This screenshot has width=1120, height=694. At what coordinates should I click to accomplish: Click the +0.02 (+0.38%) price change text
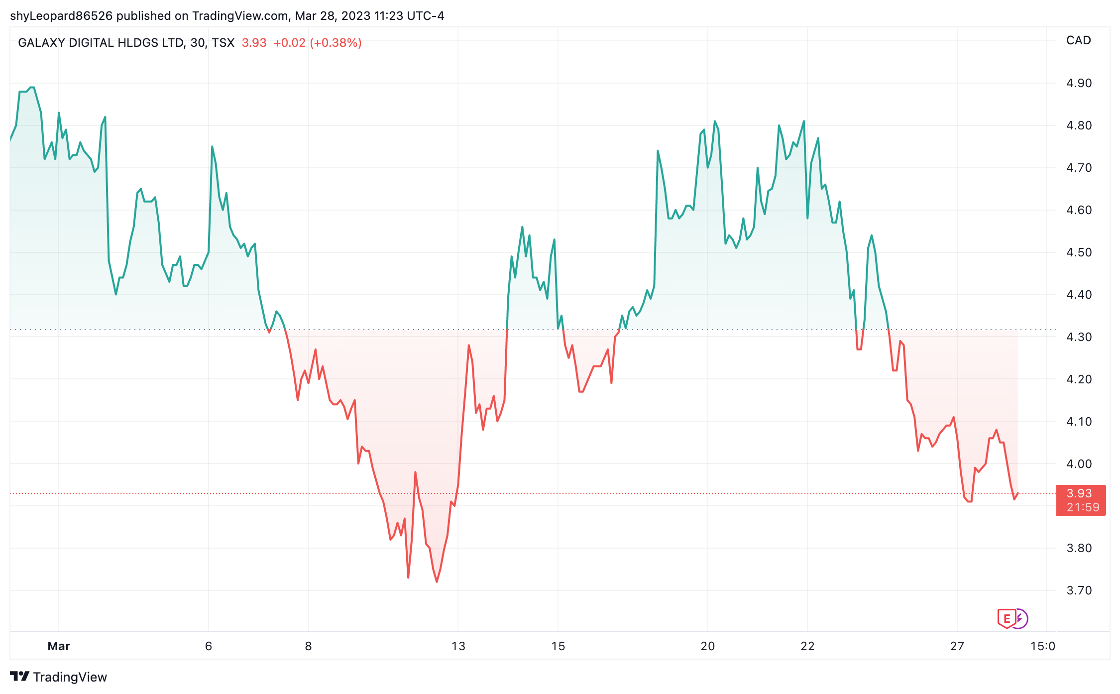(x=317, y=43)
